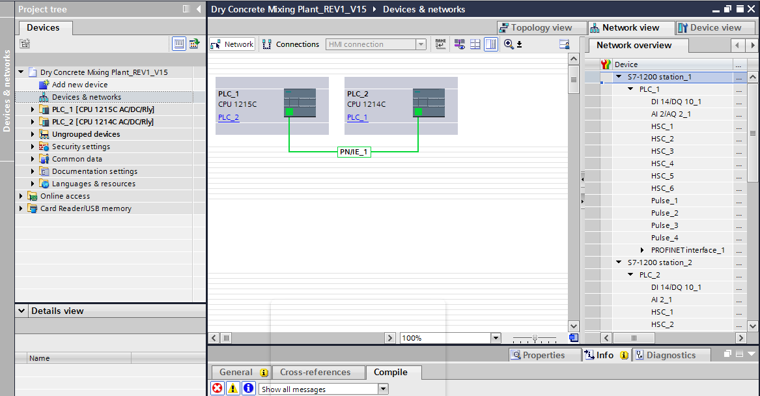Switch to Network view tab
Image resolution: width=760 pixels, height=396 pixels.
(x=631, y=27)
